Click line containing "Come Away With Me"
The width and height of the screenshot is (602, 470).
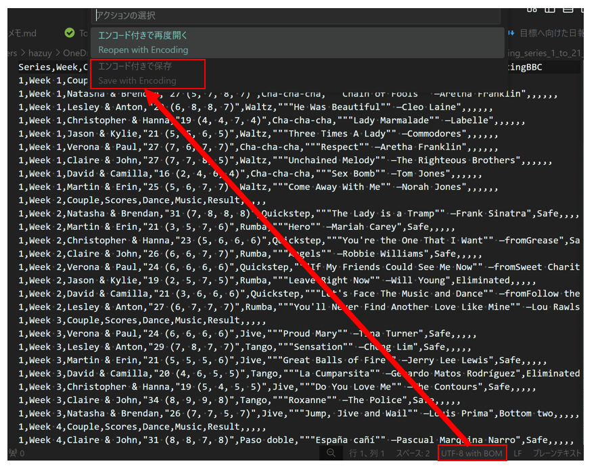coord(258,187)
